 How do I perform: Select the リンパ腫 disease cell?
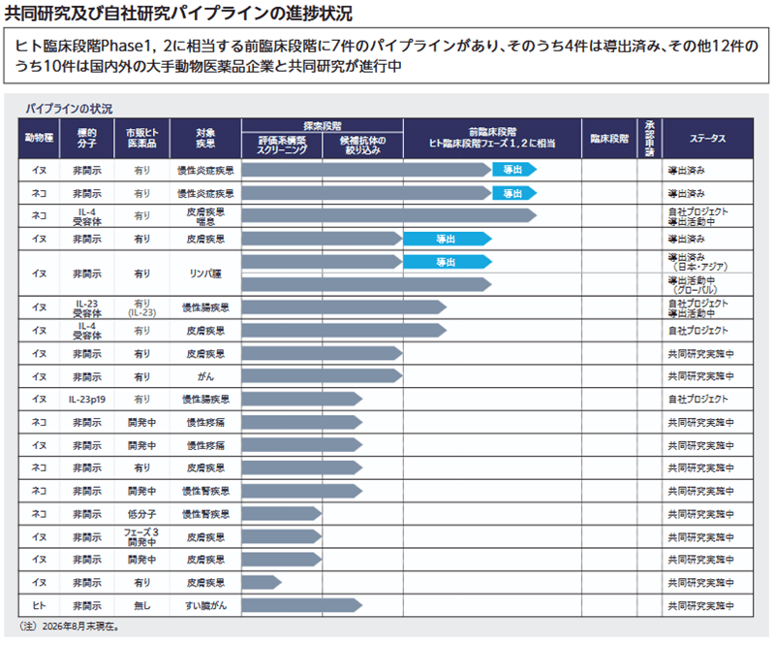(205, 274)
